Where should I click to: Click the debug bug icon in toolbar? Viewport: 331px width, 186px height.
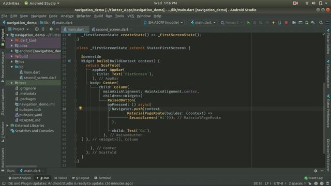[255, 23]
